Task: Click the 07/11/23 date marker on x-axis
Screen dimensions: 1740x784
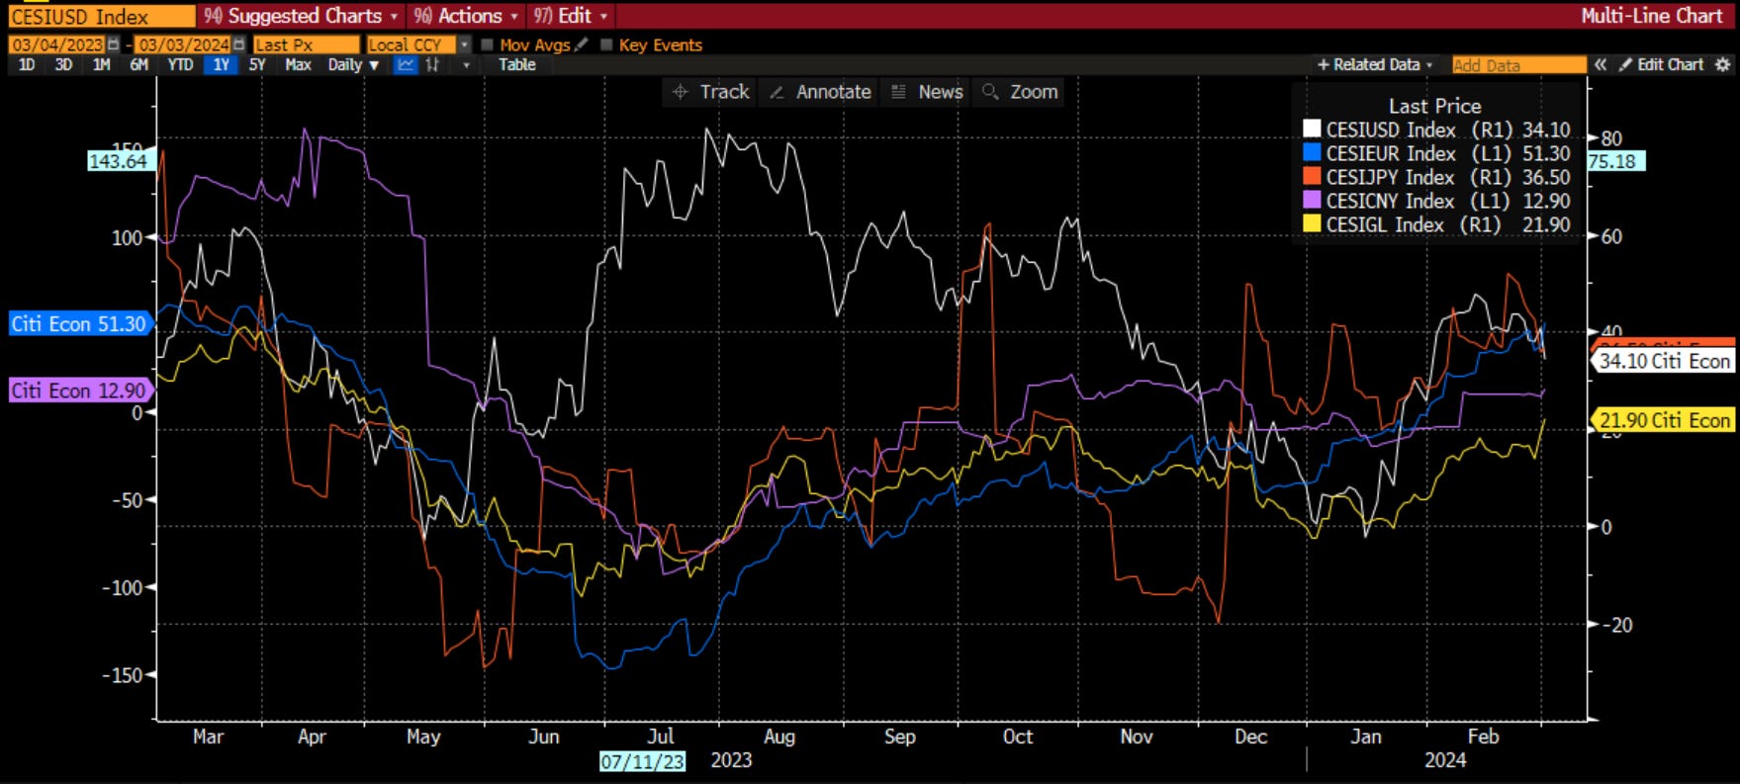Action: click(x=642, y=761)
